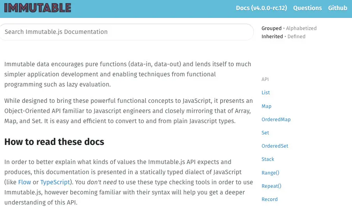Open the Questions header link
352x210 pixels.
(x=307, y=8)
